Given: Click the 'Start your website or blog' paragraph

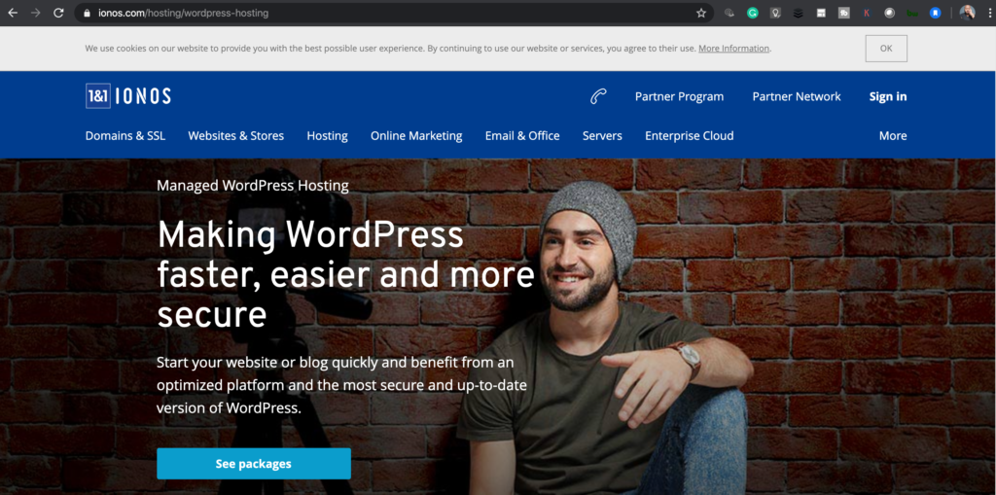Looking at the screenshot, I should click(x=341, y=386).
